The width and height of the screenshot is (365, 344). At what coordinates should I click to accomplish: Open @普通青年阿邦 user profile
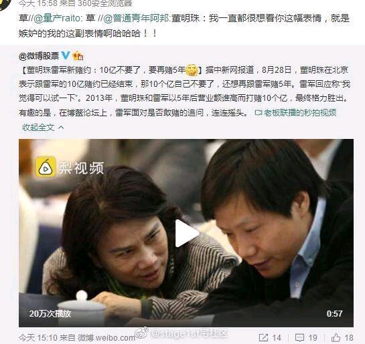tap(136, 18)
